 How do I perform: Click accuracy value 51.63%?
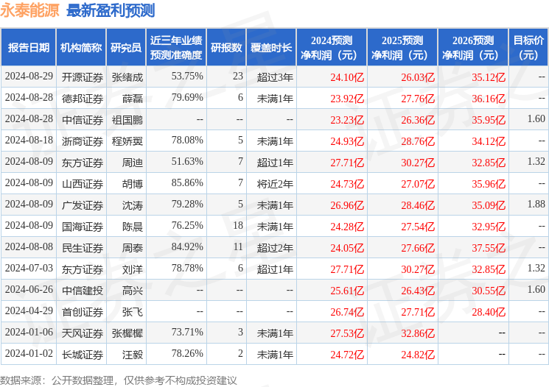pyautogui.click(x=187, y=162)
